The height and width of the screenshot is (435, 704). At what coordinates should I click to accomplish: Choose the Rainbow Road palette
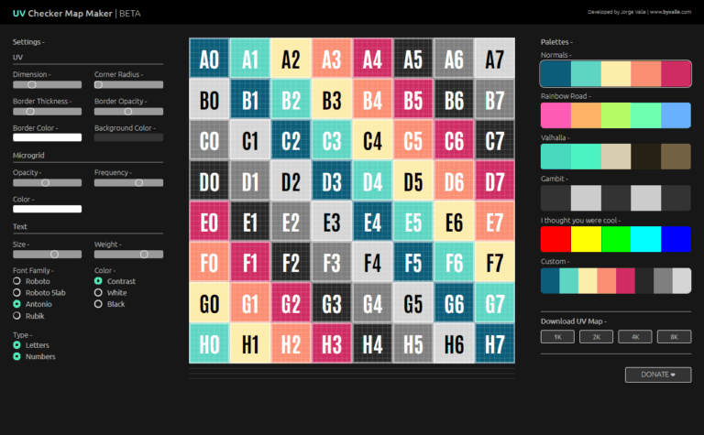(x=615, y=114)
